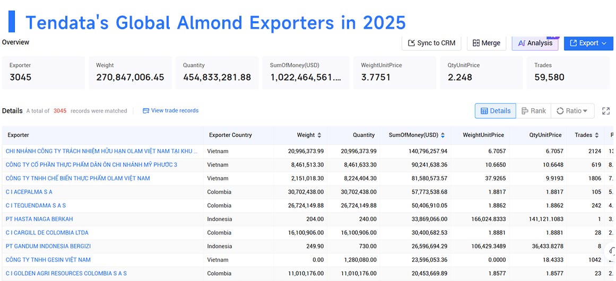Screen dimensions: 616x281
Task: Select the Quantity 454,833,281.88 summary card
Action: pyautogui.click(x=217, y=73)
